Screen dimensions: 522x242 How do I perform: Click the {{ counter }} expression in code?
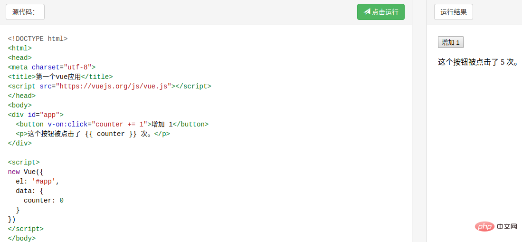(111, 134)
